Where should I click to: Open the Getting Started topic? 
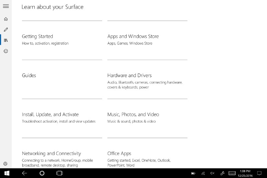(37, 36)
